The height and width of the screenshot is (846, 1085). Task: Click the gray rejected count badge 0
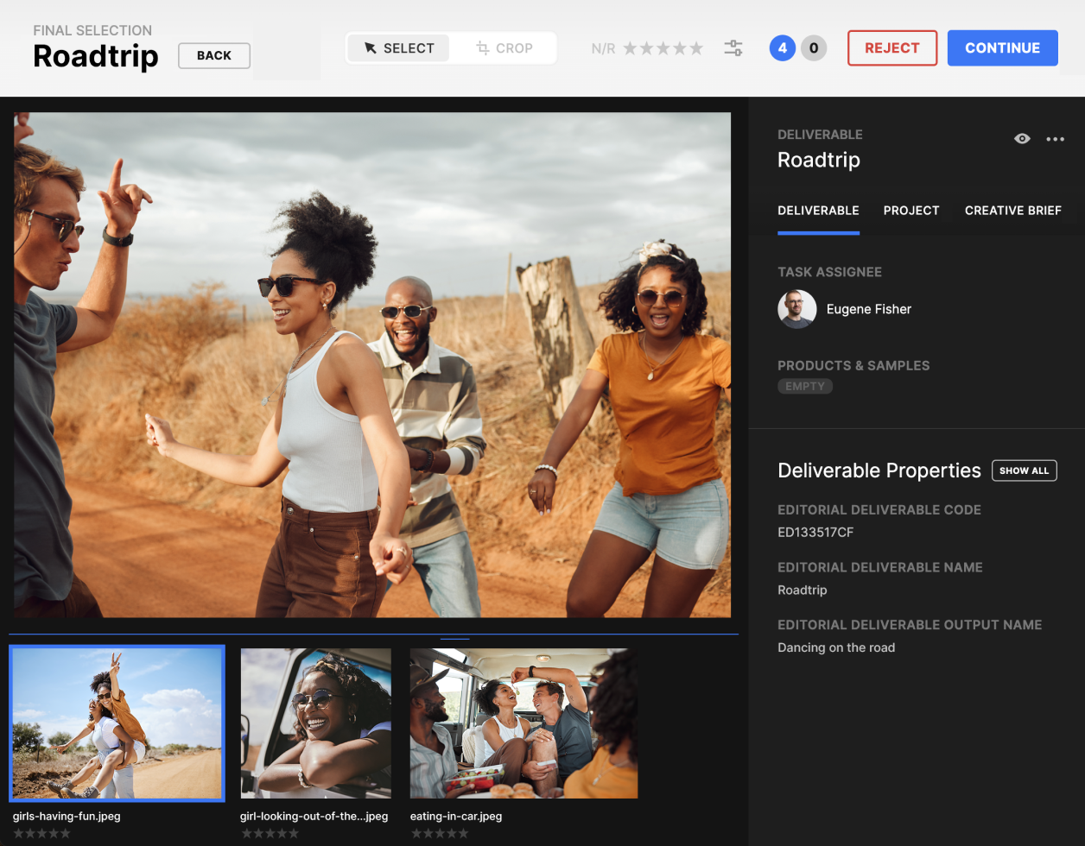pyautogui.click(x=814, y=48)
